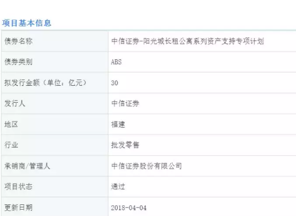Click the 项目基本信息 heading

click(26, 23)
